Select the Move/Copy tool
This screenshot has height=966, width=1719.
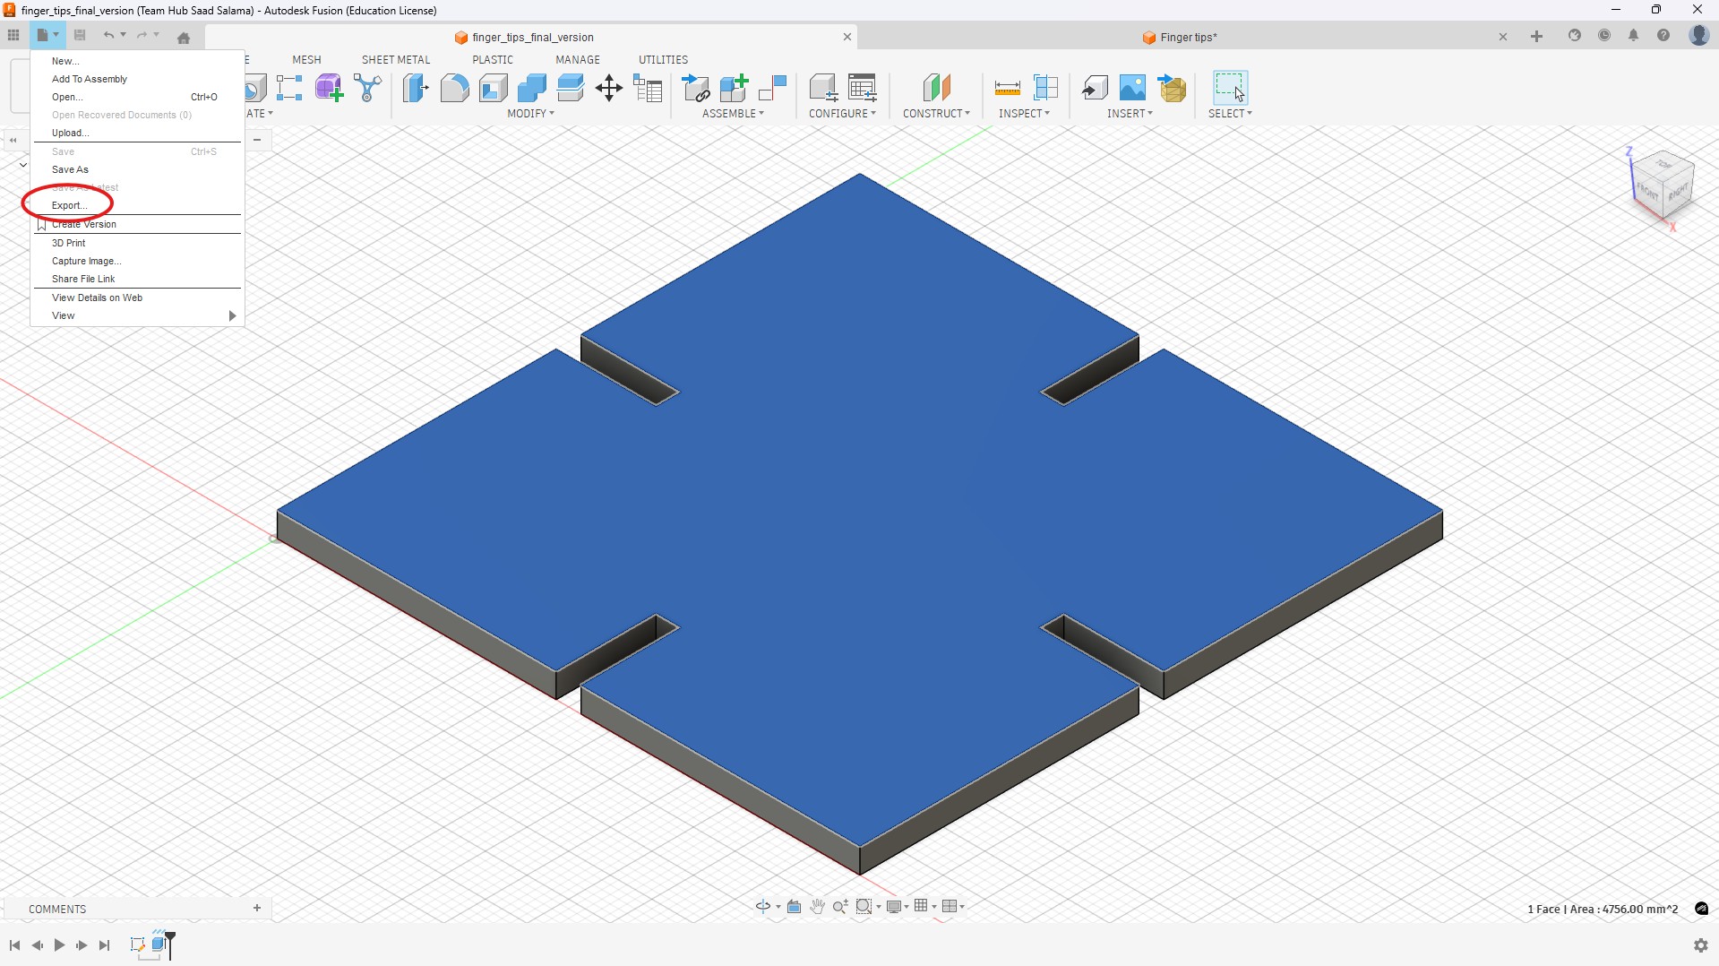pos(609,88)
